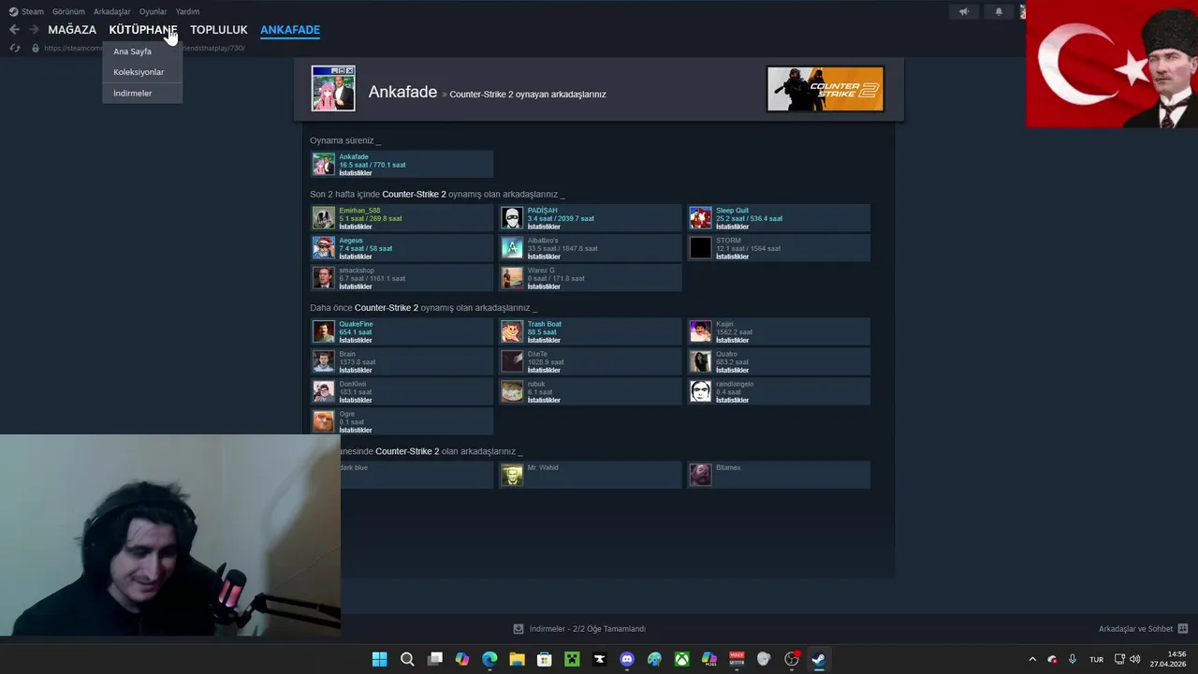Open the Arkadaşlar menu
The image size is (1198, 674).
click(x=112, y=11)
